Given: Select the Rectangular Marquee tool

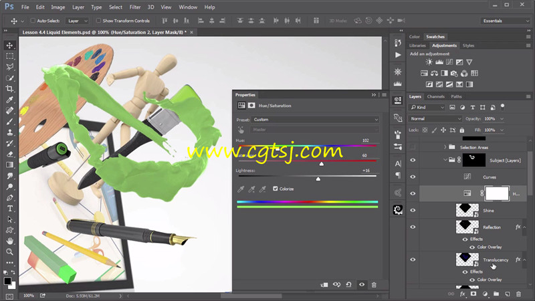Looking at the screenshot, I should [x=9, y=56].
